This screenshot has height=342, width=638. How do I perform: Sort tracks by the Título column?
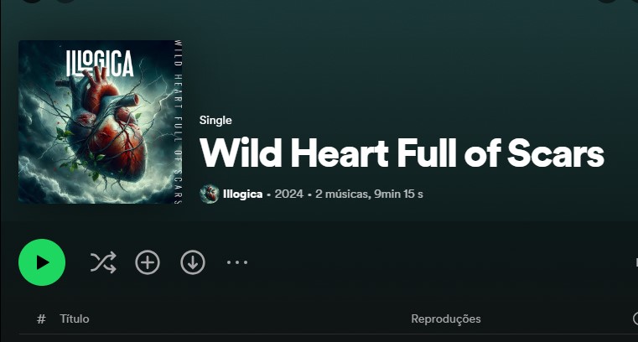[x=75, y=319]
